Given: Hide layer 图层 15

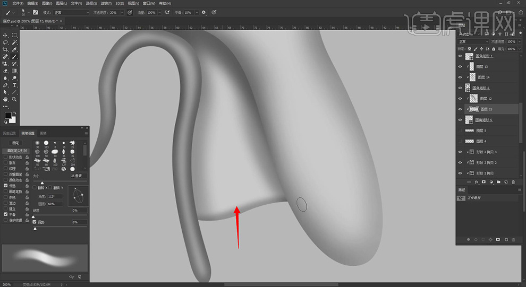Looking at the screenshot, I should (460, 109).
